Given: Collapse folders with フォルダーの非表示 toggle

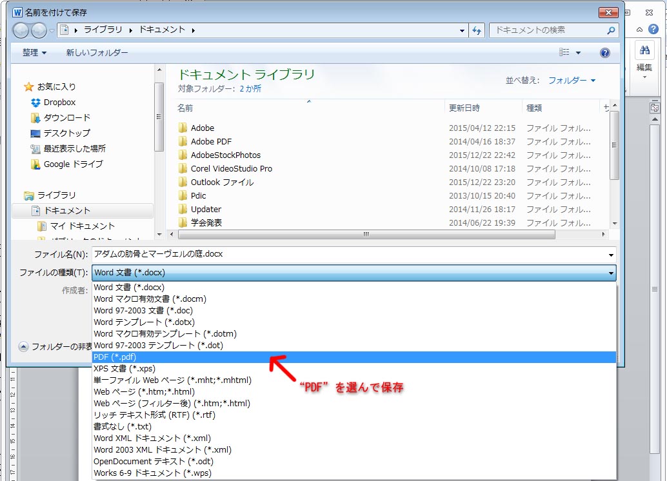Looking at the screenshot, I should tap(24, 347).
